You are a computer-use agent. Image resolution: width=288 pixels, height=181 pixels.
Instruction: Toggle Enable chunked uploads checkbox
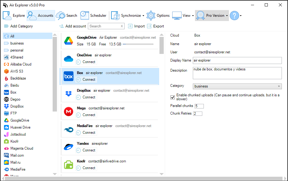pyautogui.click(x=173, y=97)
